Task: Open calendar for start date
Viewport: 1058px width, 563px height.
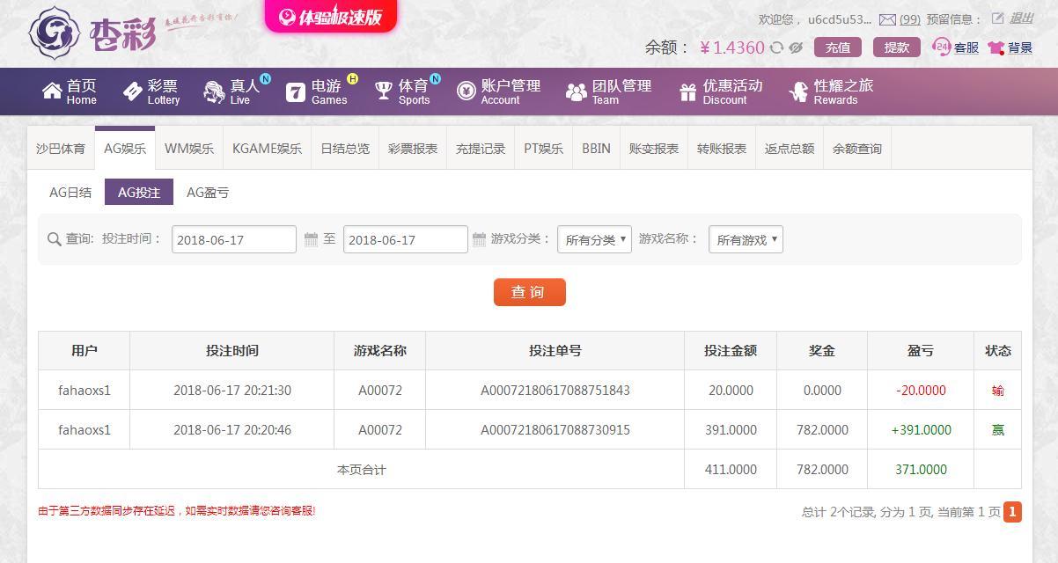Action: 311,239
